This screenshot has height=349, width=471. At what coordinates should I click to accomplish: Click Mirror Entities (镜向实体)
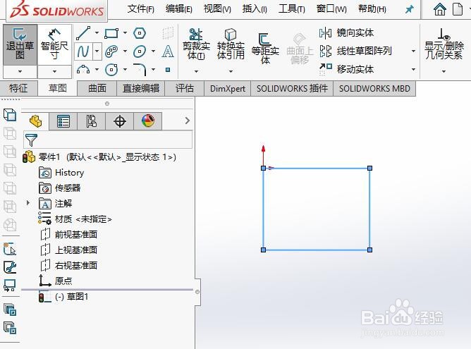point(346,32)
